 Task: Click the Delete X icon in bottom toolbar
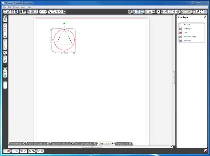point(25,151)
